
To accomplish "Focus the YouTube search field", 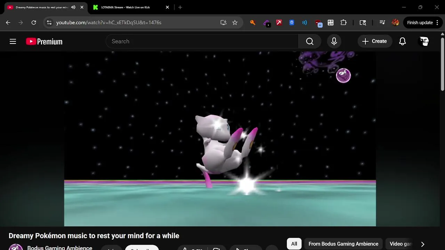I will point(202,41).
